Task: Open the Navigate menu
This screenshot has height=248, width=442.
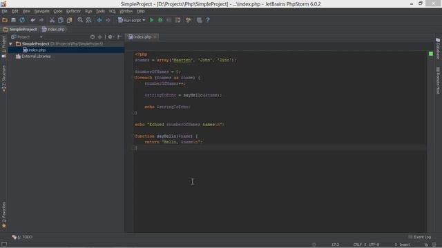Action: coord(41,11)
